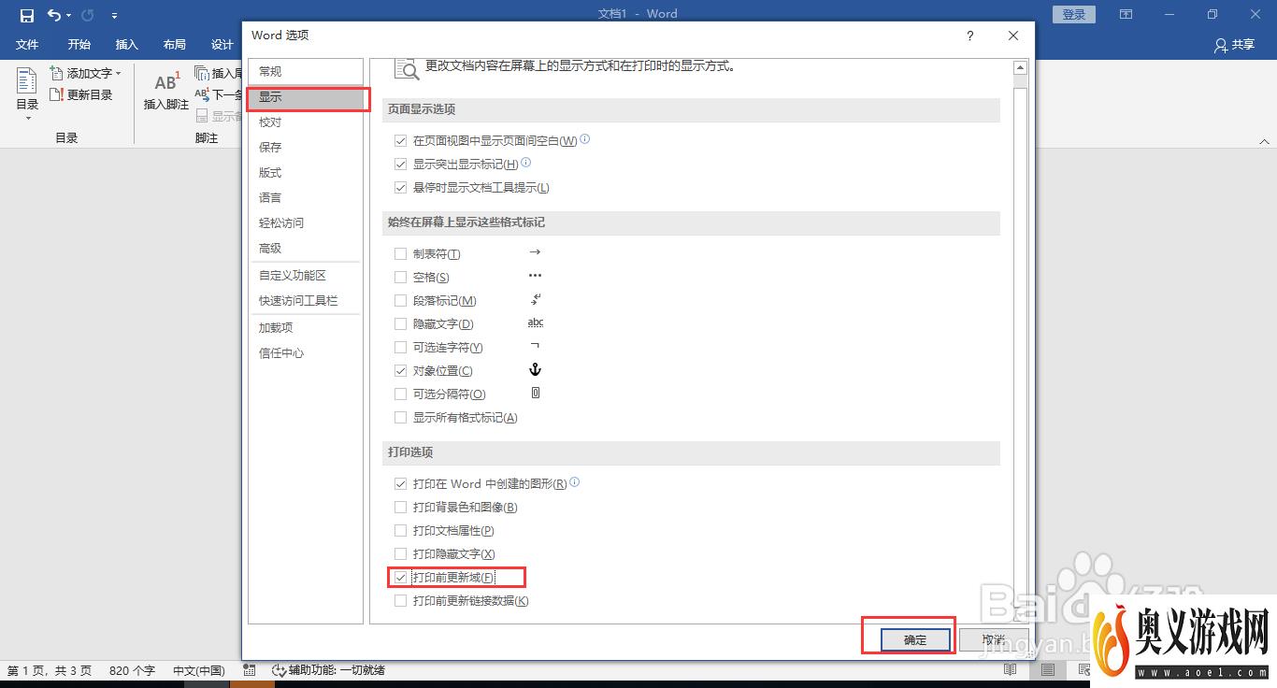
Task: Select 常规 category in options list
Action: point(305,71)
